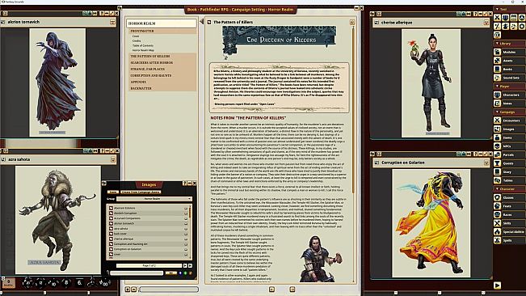The height and width of the screenshot is (296, 526).
Task: Click the Corruption on Golarion artwork
Action: (x=431, y=223)
